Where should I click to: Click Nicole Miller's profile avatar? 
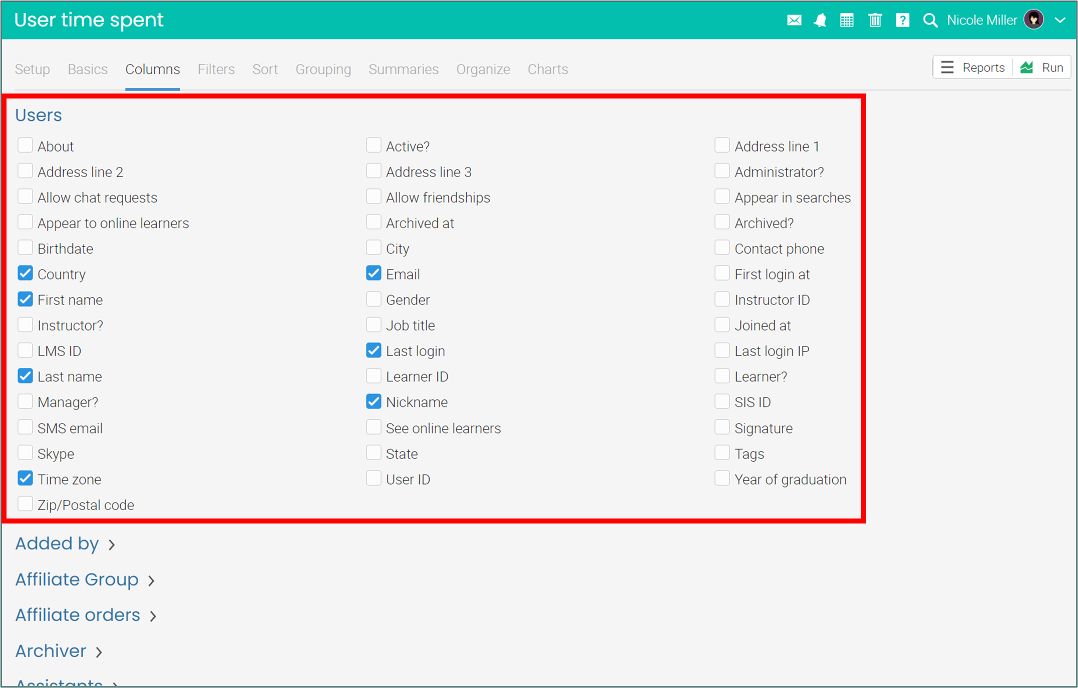pos(1034,20)
